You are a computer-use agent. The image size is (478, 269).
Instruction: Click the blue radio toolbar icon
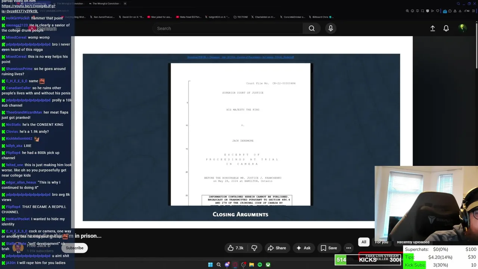(x=445, y=11)
